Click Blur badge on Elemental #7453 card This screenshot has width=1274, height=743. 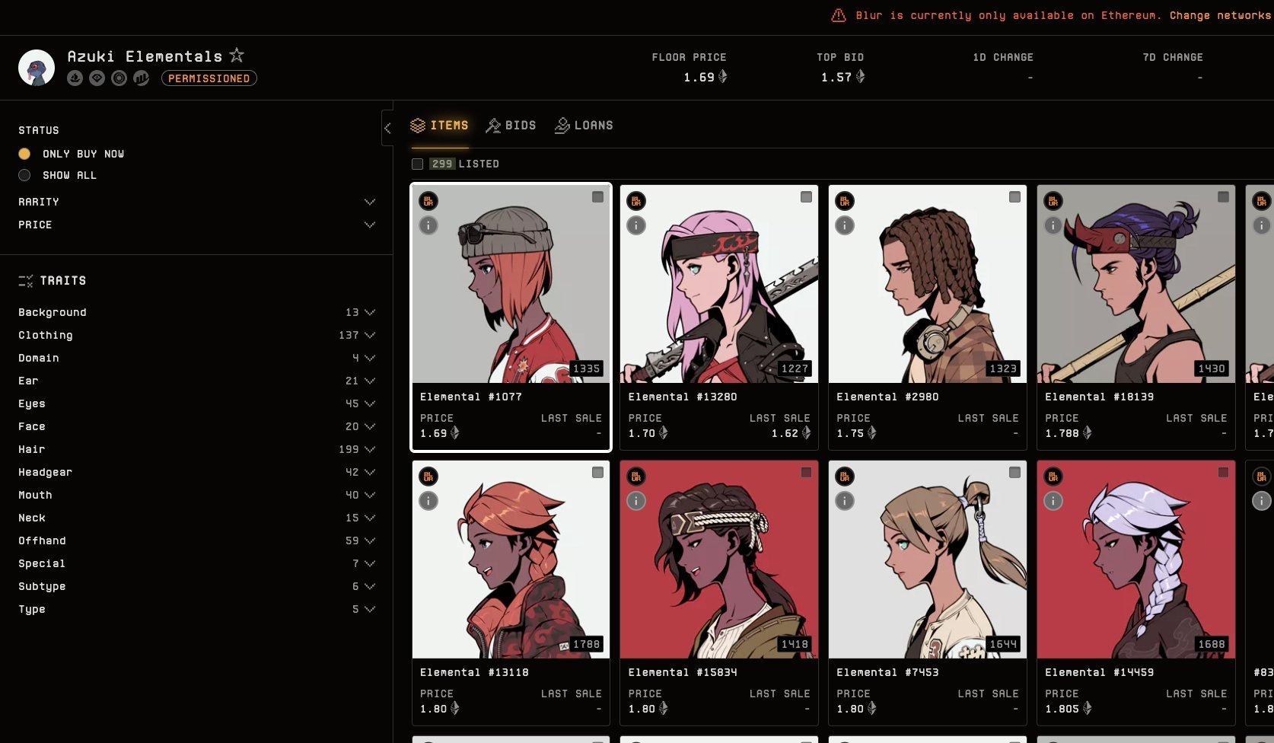845,477
